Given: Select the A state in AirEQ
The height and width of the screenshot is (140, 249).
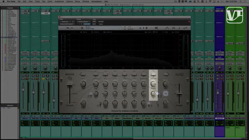Looking at the screenshot, I should click(140, 28).
